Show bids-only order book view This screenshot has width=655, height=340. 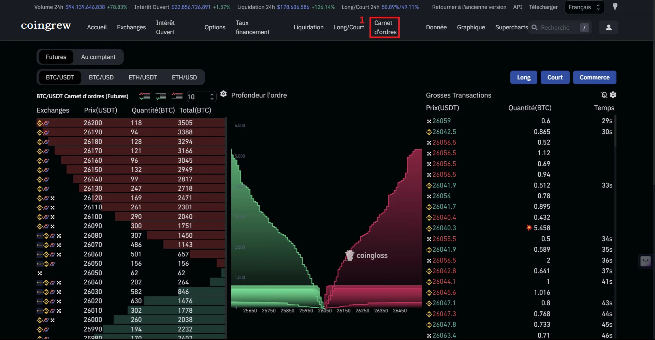tap(161, 97)
